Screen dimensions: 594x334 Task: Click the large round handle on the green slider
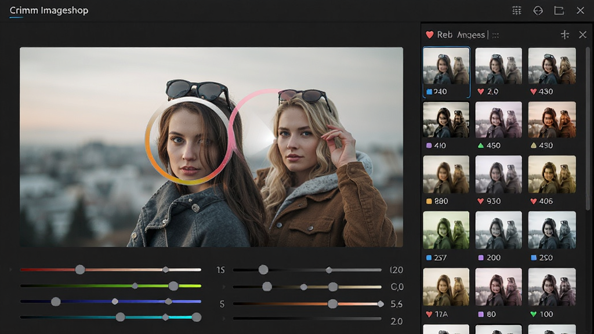pyautogui.click(x=173, y=286)
